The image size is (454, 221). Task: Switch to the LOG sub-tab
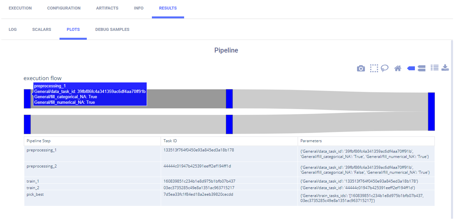(x=12, y=30)
